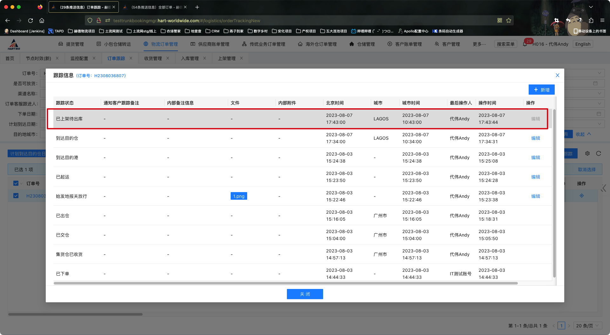610x335 pixels.
Task: Open the QR code icon in address bar
Action: tap(500, 21)
